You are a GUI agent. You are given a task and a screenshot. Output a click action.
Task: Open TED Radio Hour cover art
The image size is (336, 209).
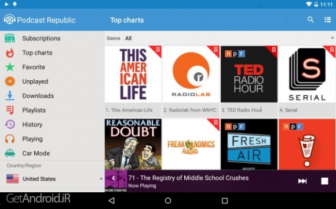(249, 74)
